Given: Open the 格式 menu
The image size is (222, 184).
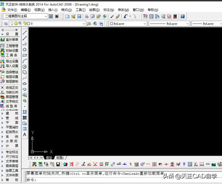Looking at the screenshot, I should [x=66, y=10].
